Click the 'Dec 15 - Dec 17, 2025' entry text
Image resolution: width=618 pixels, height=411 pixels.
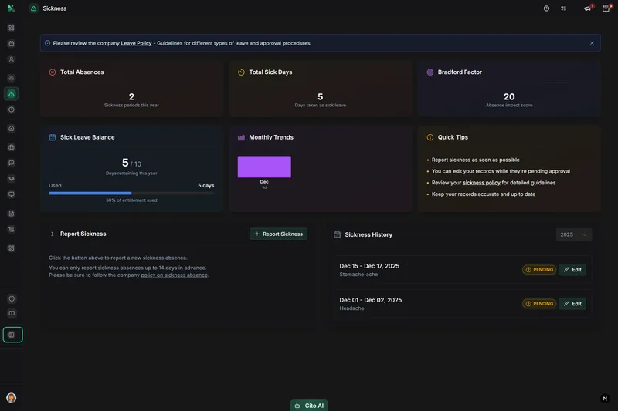pyautogui.click(x=369, y=266)
